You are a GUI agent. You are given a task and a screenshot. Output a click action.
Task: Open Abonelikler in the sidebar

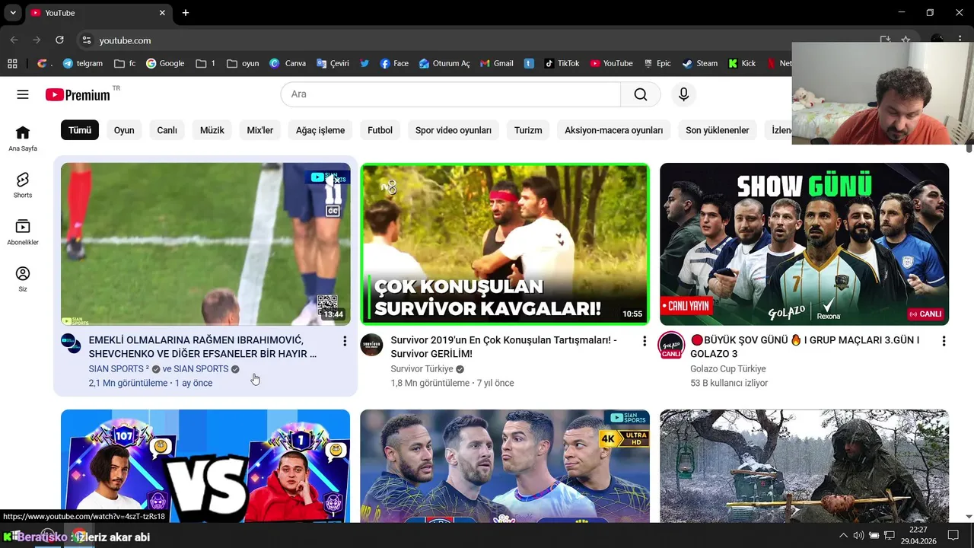(x=23, y=232)
